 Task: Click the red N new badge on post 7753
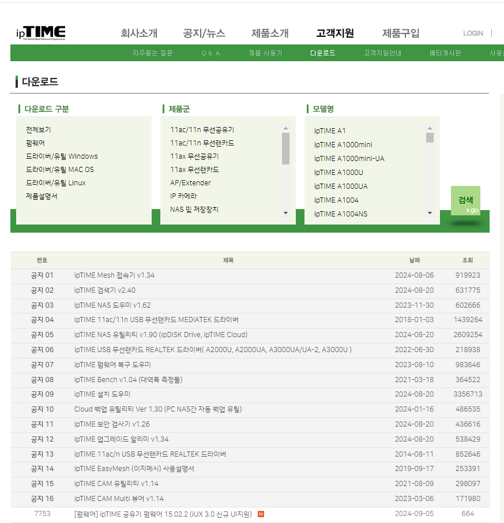point(261,514)
